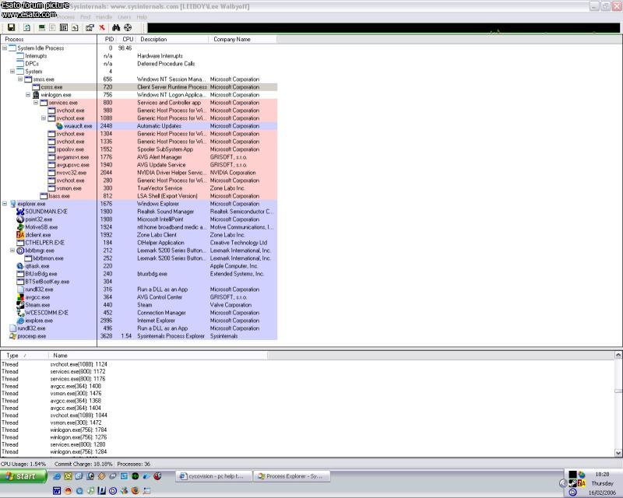The height and width of the screenshot is (498, 623).
Task: Click the binoculars Find icon
Action: tap(116, 27)
